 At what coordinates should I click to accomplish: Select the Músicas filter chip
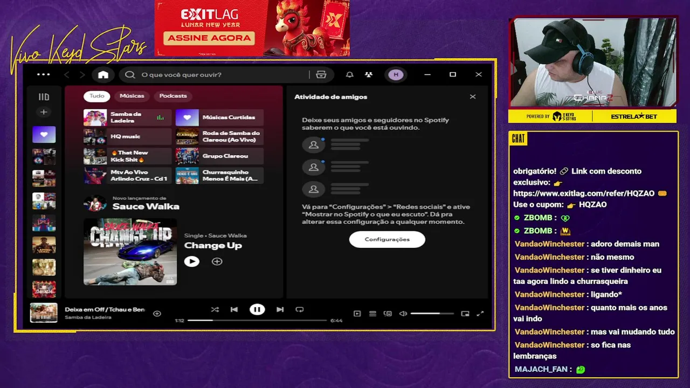132,96
